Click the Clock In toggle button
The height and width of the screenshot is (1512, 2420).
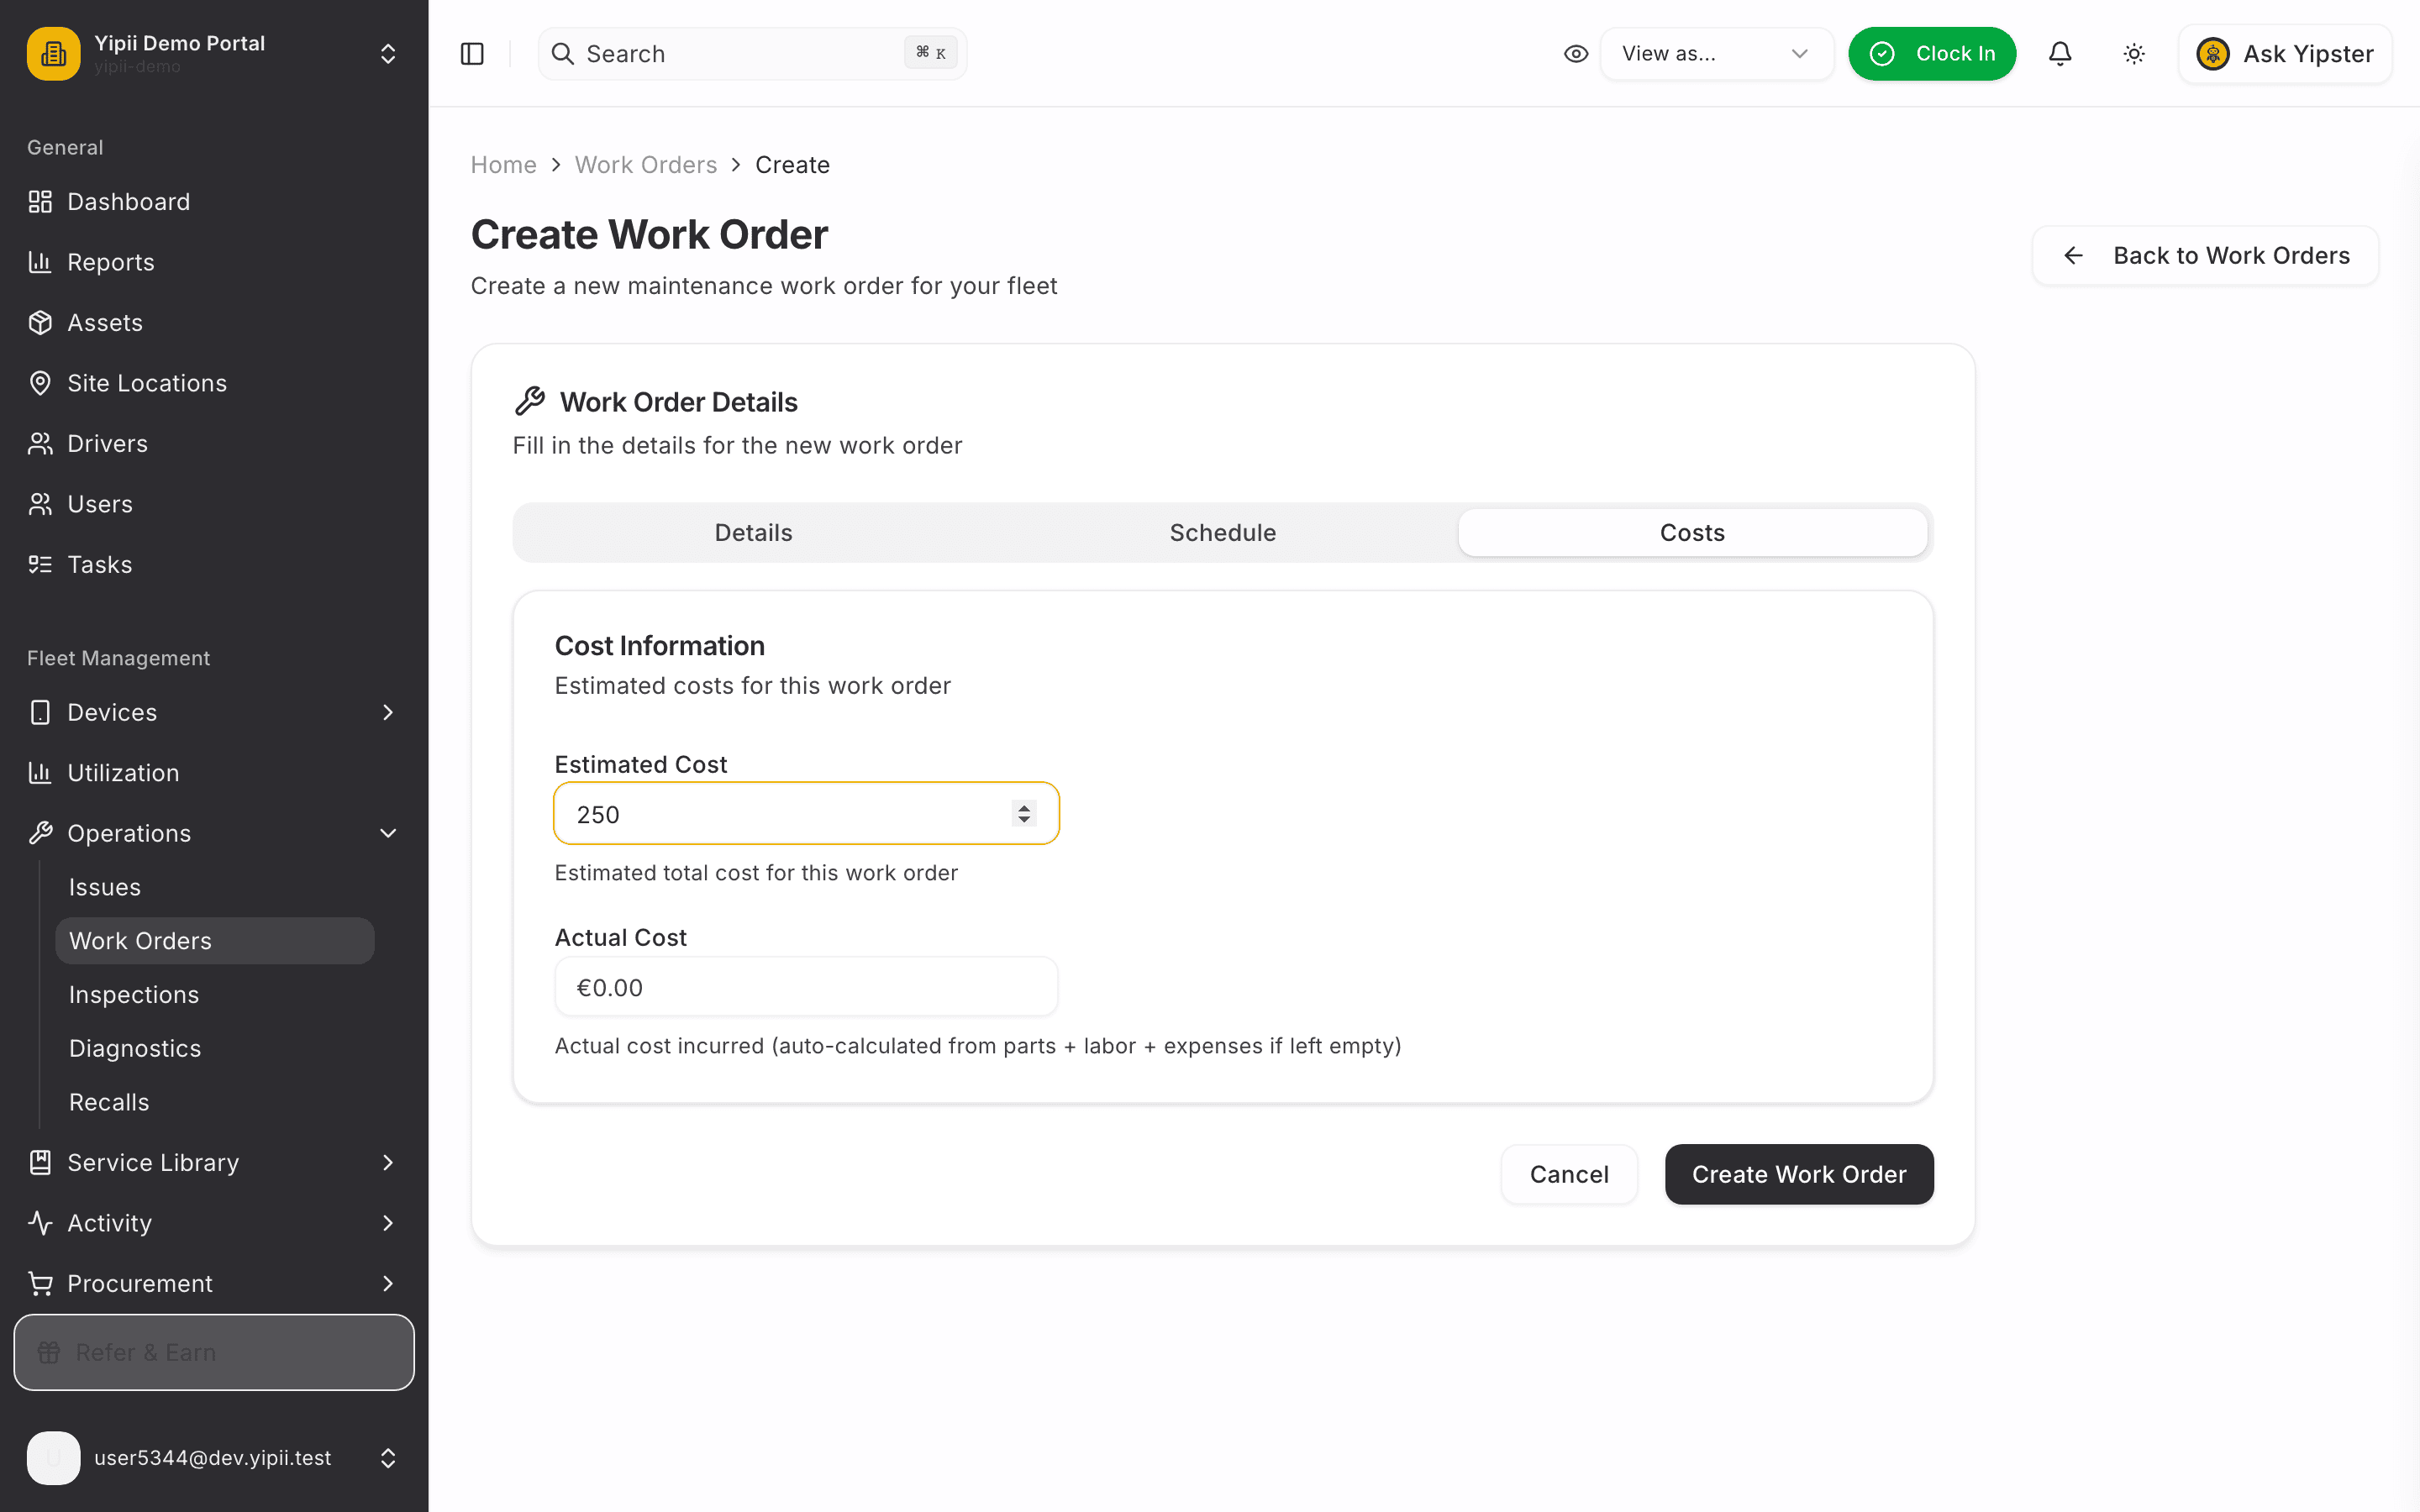1932,54
